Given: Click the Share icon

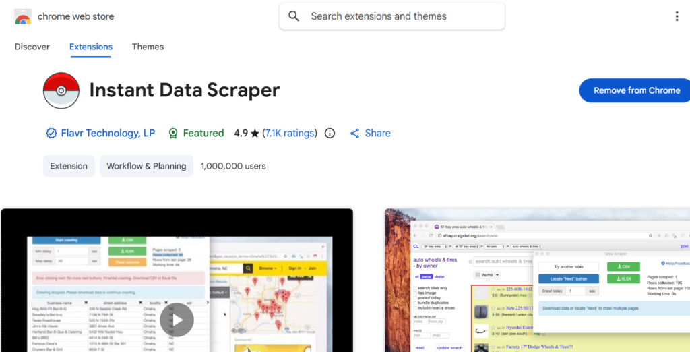Looking at the screenshot, I should tap(354, 134).
